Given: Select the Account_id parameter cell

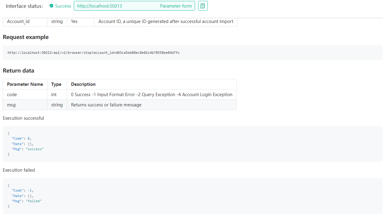Looking at the screenshot, I should [x=18, y=21].
